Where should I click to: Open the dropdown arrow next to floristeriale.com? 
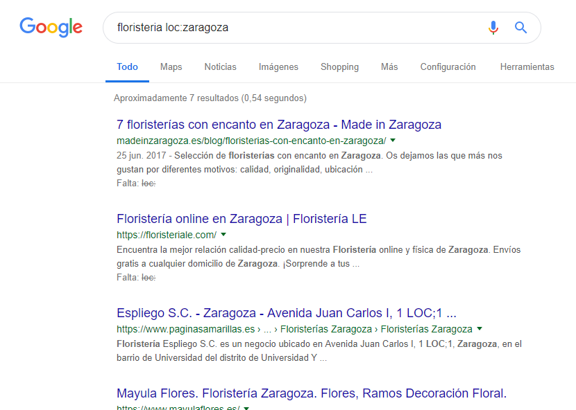coord(223,235)
